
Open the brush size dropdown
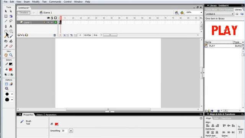point(12,94)
